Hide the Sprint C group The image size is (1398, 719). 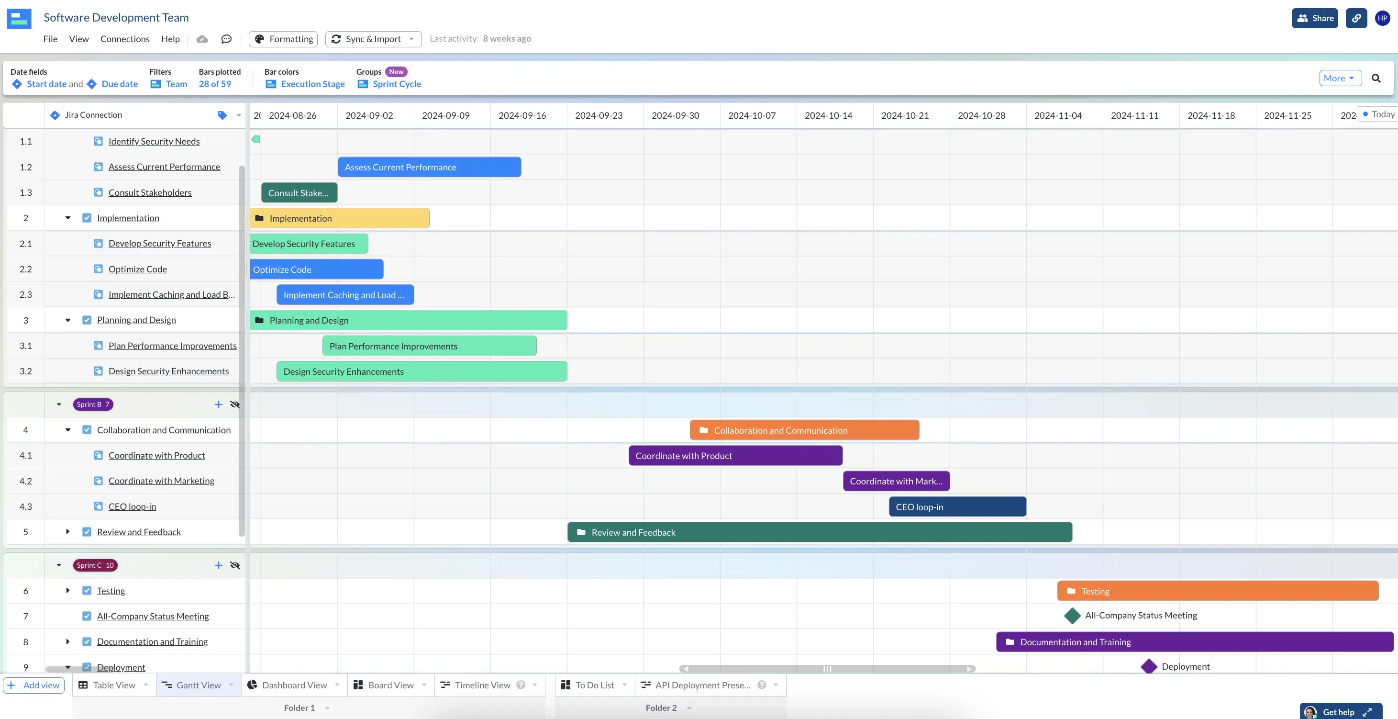pyautogui.click(x=235, y=565)
